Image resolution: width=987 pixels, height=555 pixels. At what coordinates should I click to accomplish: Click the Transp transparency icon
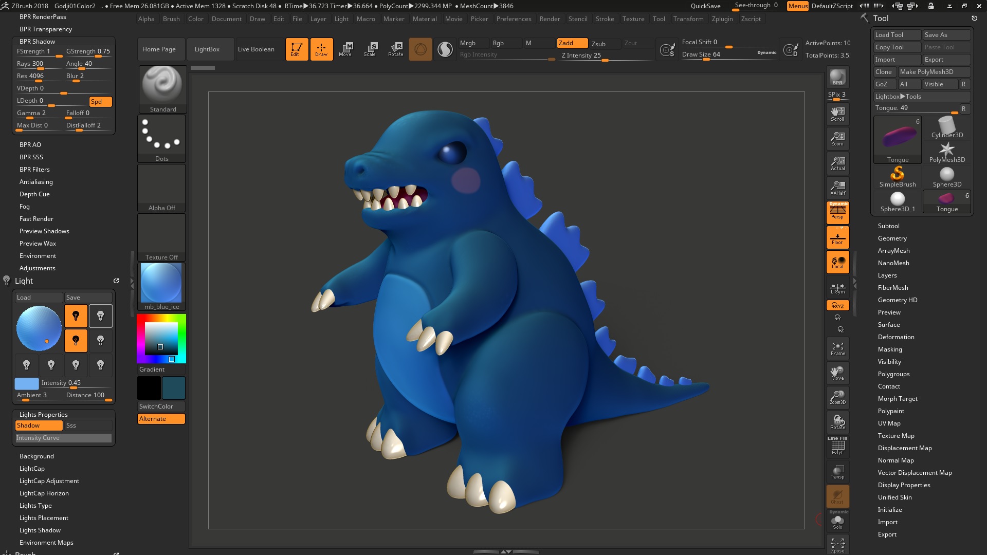837,471
